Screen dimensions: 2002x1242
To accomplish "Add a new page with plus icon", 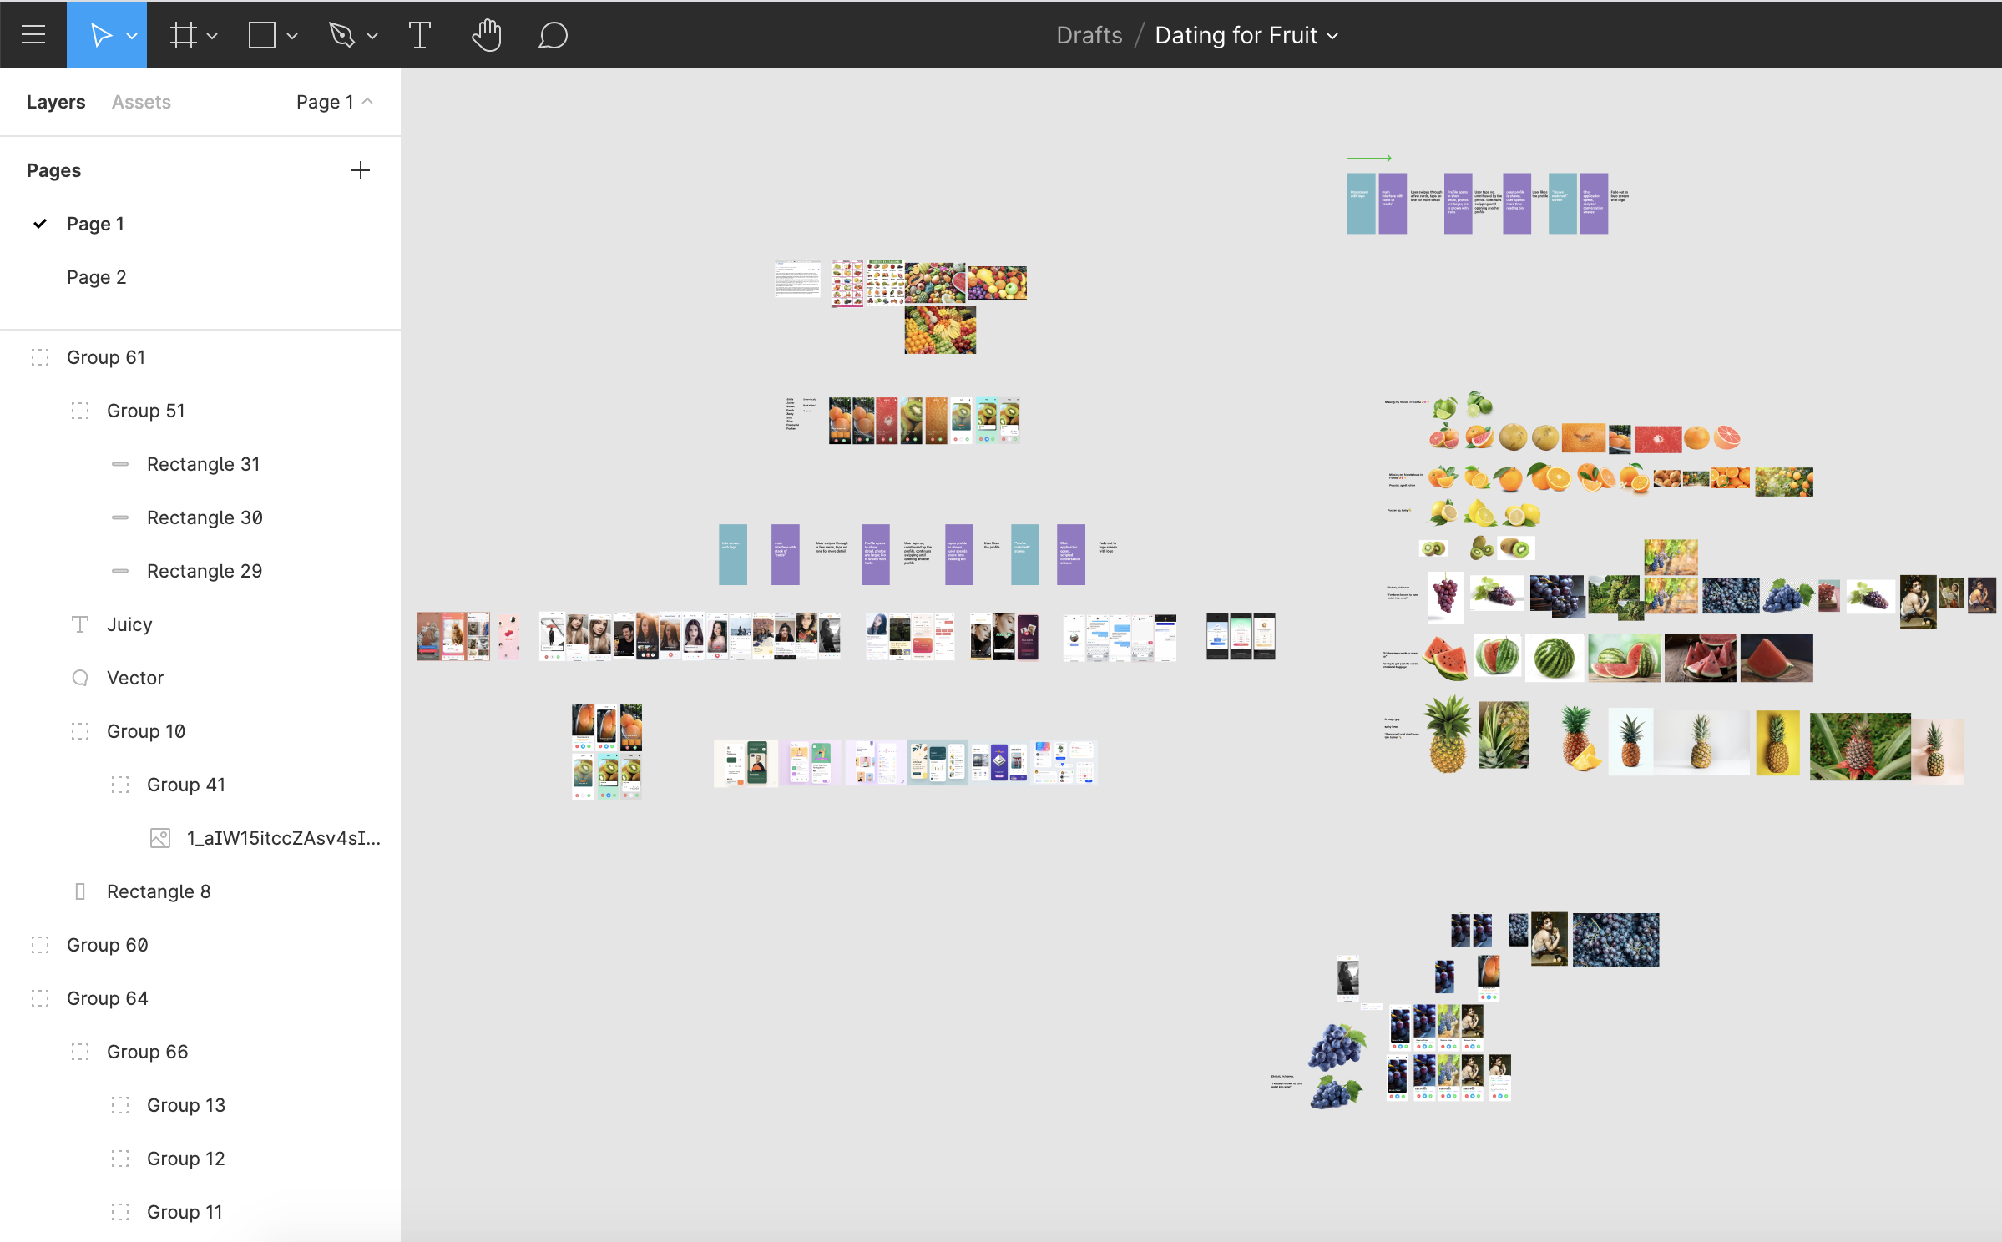I will [x=361, y=170].
